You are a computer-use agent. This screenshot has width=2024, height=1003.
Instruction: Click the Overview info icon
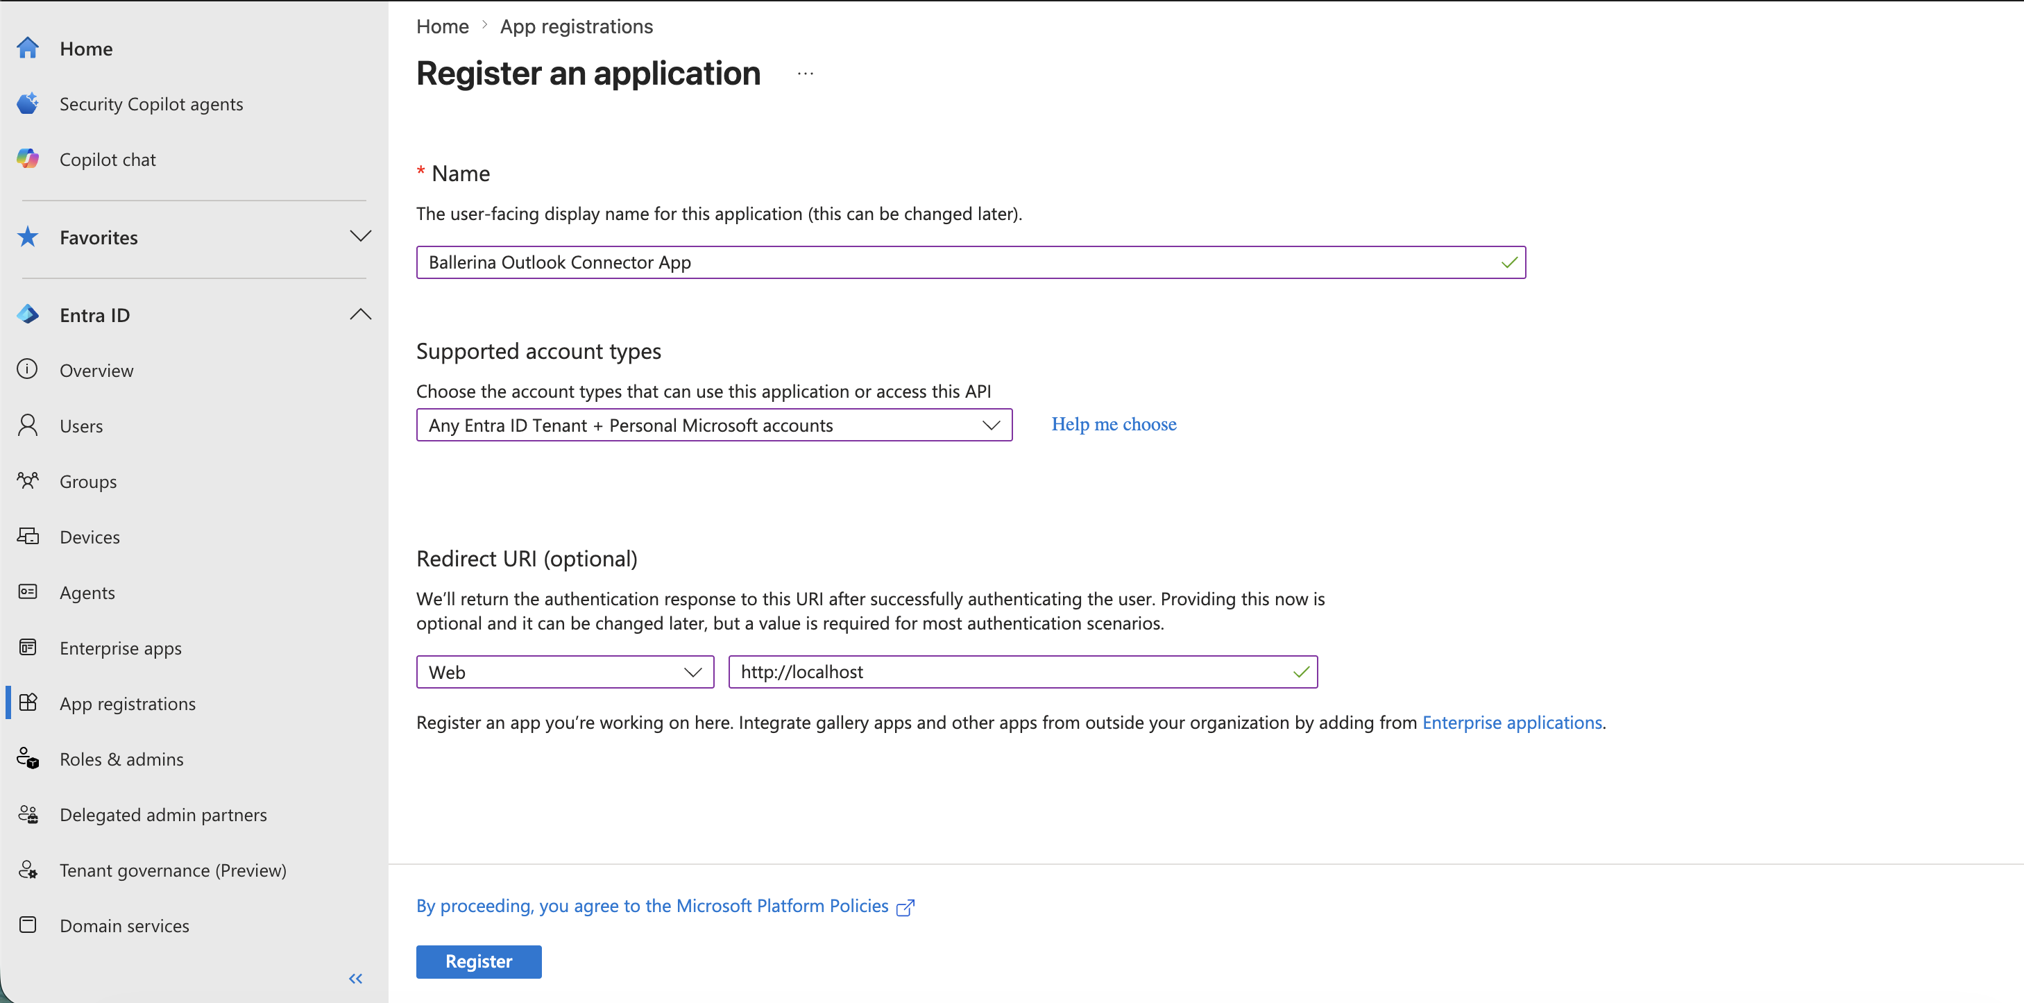click(x=28, y=369)
